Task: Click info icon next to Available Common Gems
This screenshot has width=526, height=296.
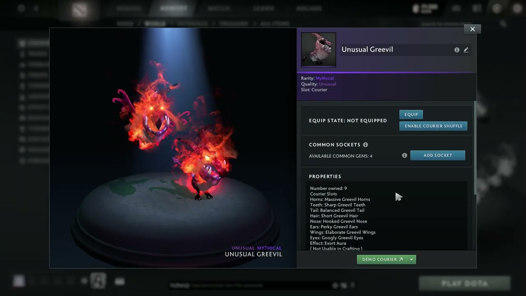Action: 404,155
